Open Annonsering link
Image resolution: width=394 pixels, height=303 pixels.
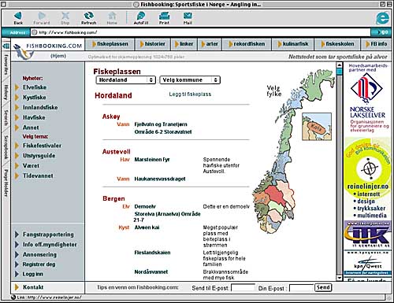point(39,254)
